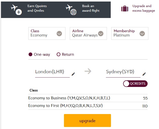Go to Upgrade and excess baggage tab

coord(142,9)
